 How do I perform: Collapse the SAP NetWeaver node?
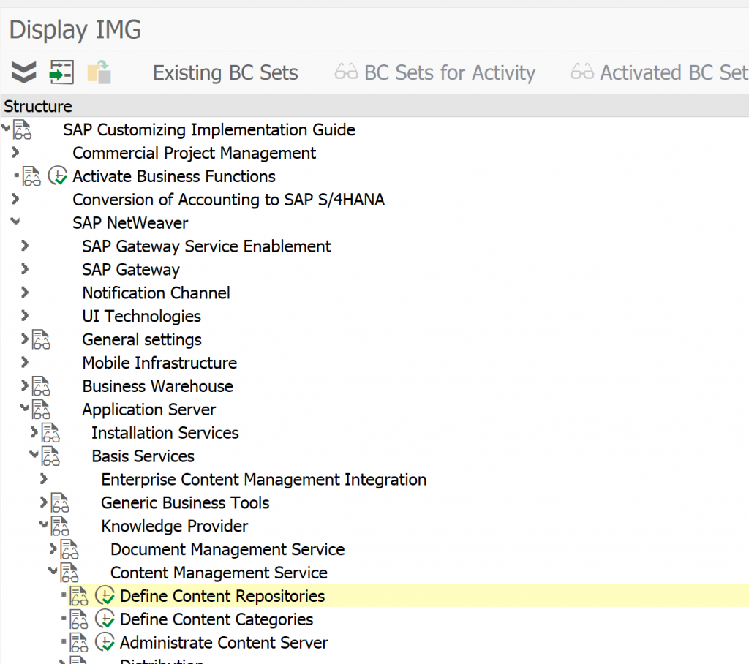tap(15, 223)
